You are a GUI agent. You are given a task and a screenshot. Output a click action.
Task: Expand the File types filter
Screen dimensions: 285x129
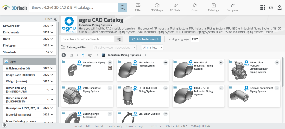coord(28,45)
